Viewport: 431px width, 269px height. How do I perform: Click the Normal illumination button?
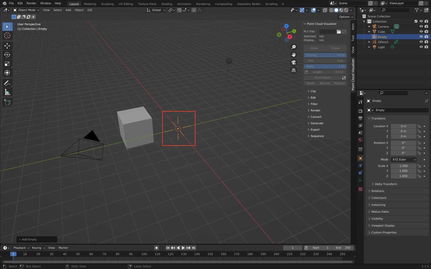coord(325,83)
